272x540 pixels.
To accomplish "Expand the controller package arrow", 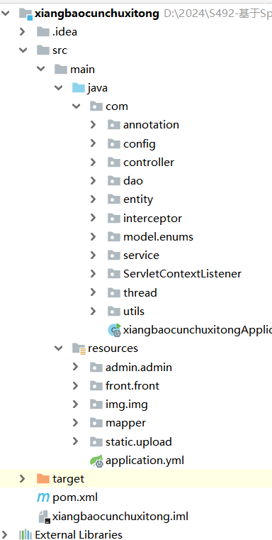I will coord(93,162).
